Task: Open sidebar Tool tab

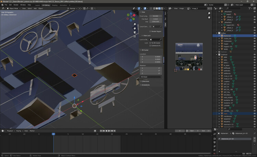Action: pos(165,19)
